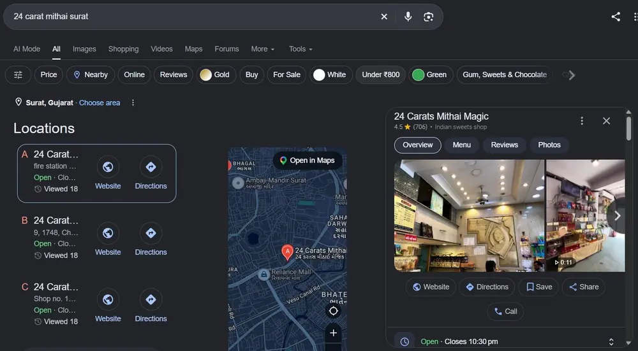Apply the Under ₹800 filter chip
638x351 pixels.
point(381,75)
